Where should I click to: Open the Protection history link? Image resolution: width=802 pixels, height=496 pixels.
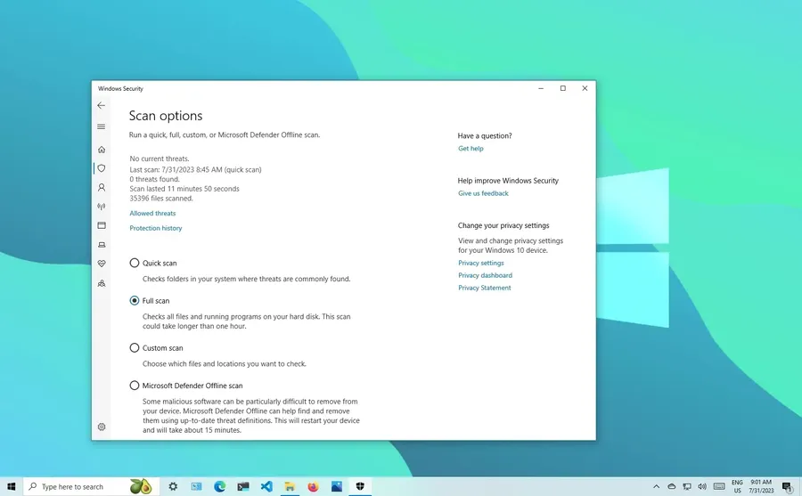click(155, 228)
